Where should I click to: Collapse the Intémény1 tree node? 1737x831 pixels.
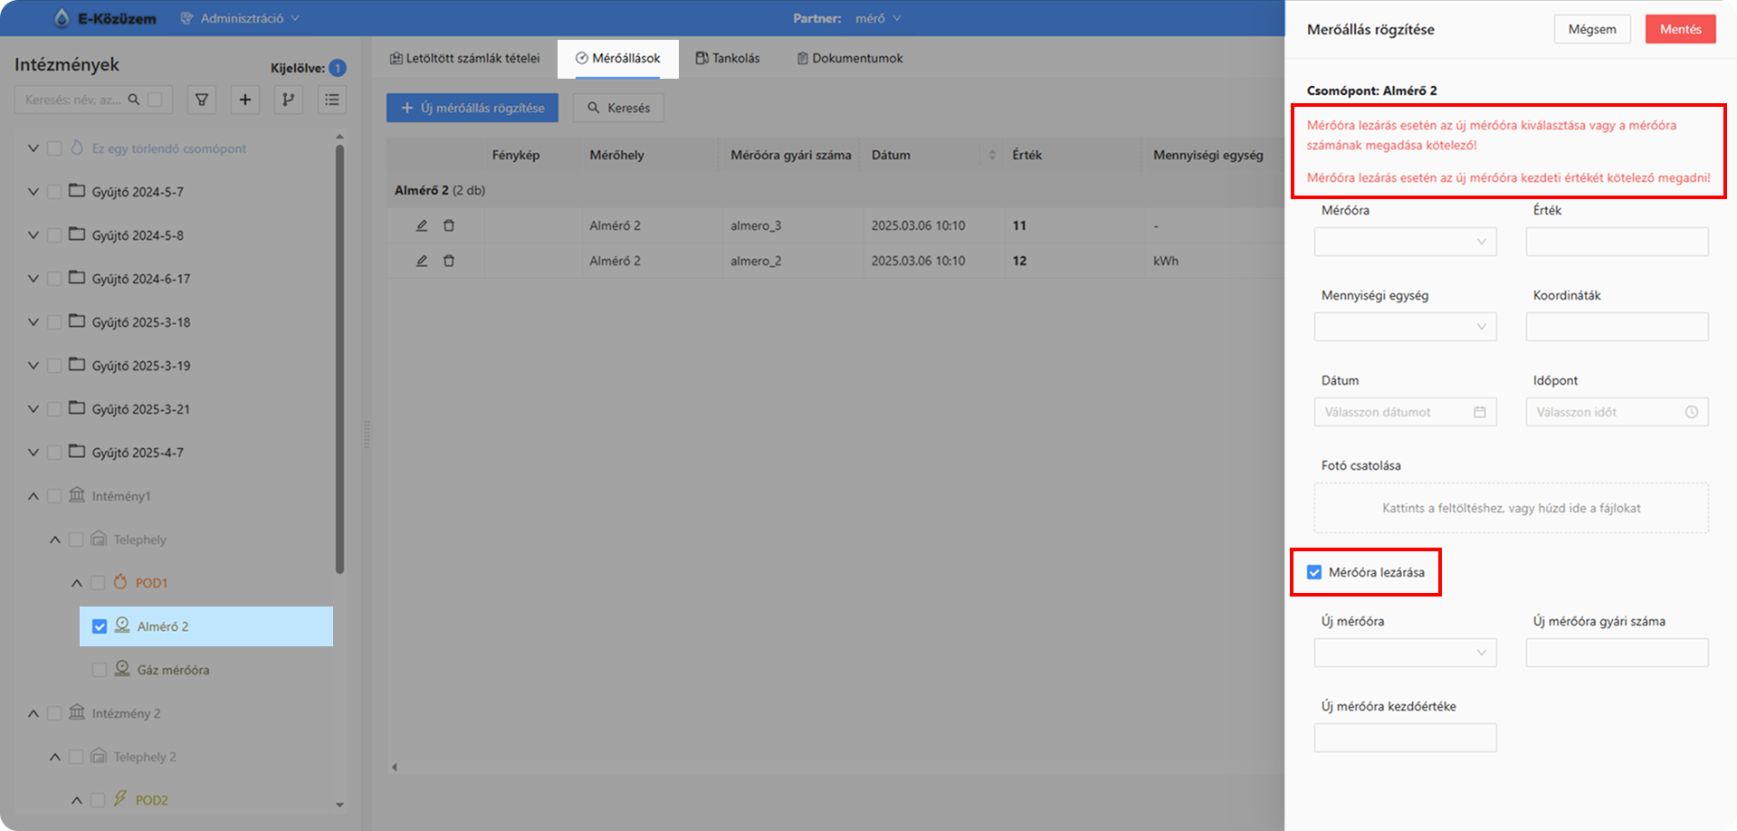(33, 496)
